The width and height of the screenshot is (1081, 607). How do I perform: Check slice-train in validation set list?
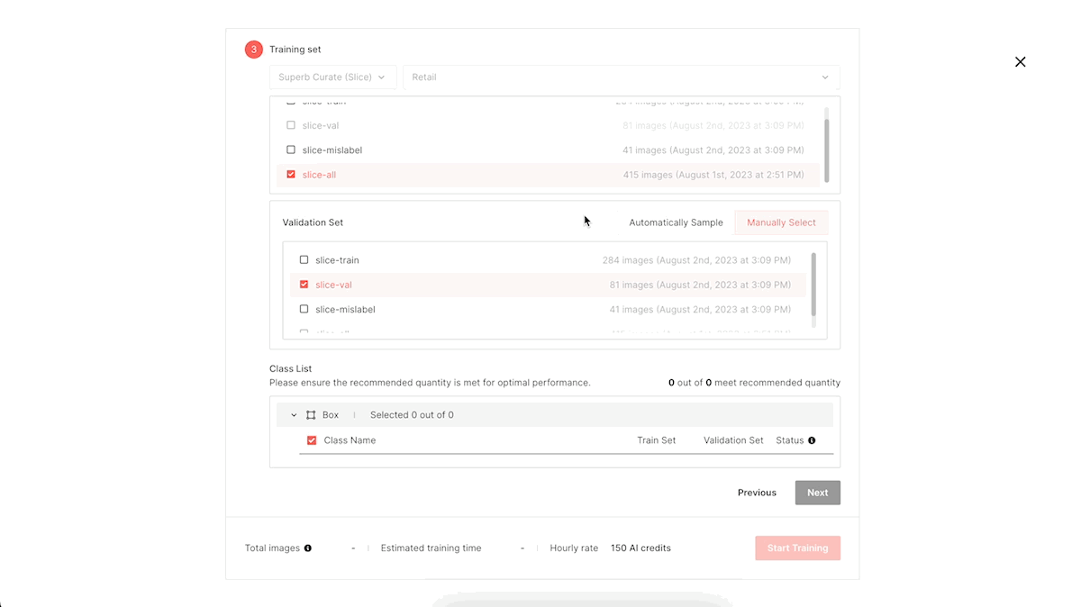tap(304, 260)
